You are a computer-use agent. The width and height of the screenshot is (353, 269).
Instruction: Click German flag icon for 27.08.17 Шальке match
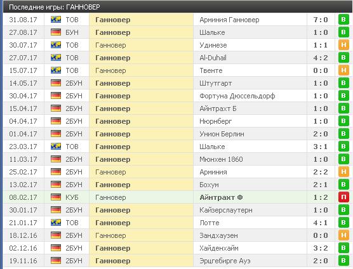point(56,32)
